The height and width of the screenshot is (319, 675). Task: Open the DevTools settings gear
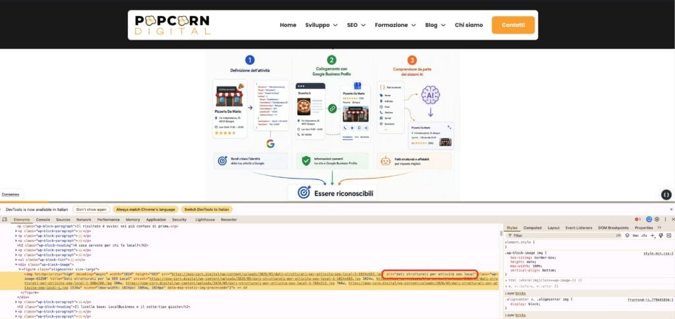pos(657,219)
